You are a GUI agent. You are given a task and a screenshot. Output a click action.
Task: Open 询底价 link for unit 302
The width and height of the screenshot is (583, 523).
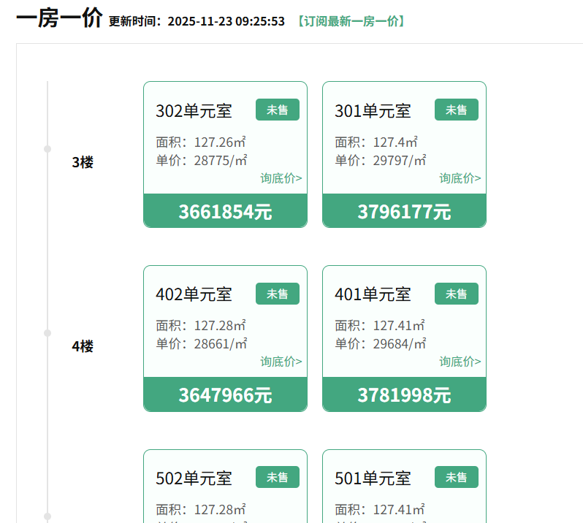(281, 178)
